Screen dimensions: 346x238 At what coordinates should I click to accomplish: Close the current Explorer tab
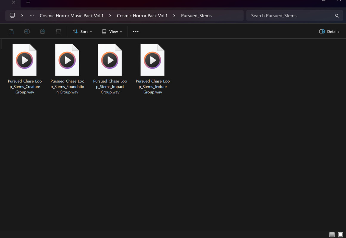pyautogui.click(x=13, y=2)
